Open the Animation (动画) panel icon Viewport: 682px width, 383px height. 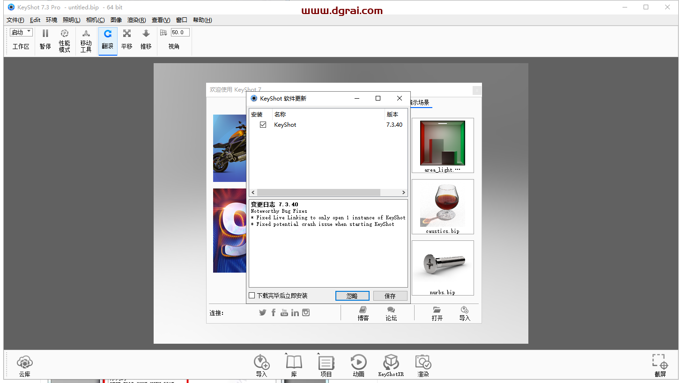click(x=358, y=362)
